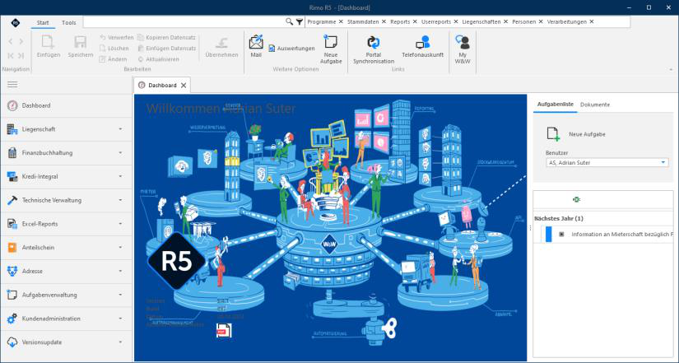Expand the Kredi-Integral sidebar arrow
Image resolution: width=679 pixels, height=363 pixels.
(x=120, y=176)
